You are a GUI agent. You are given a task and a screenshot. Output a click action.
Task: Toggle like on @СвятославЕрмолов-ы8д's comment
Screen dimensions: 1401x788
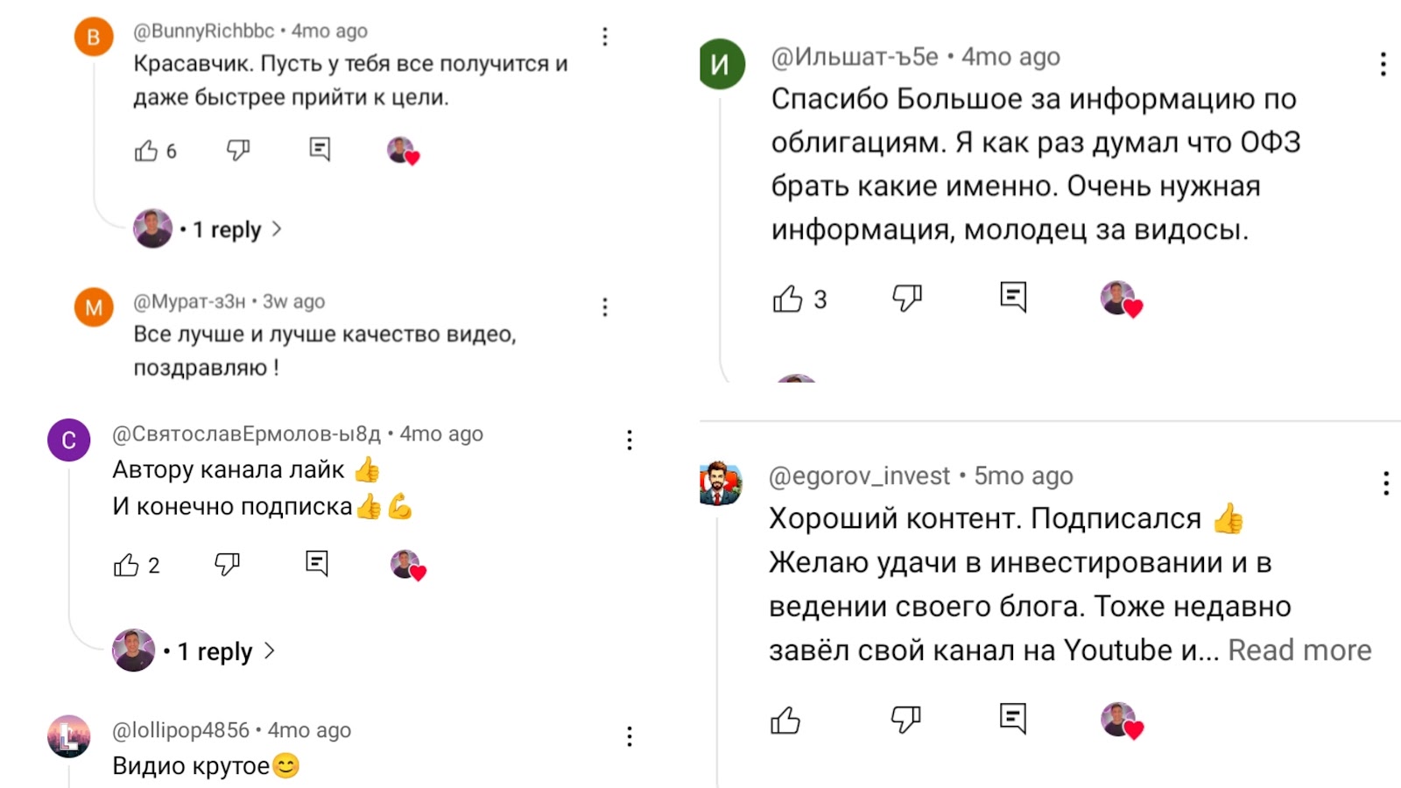coord(128,565)
